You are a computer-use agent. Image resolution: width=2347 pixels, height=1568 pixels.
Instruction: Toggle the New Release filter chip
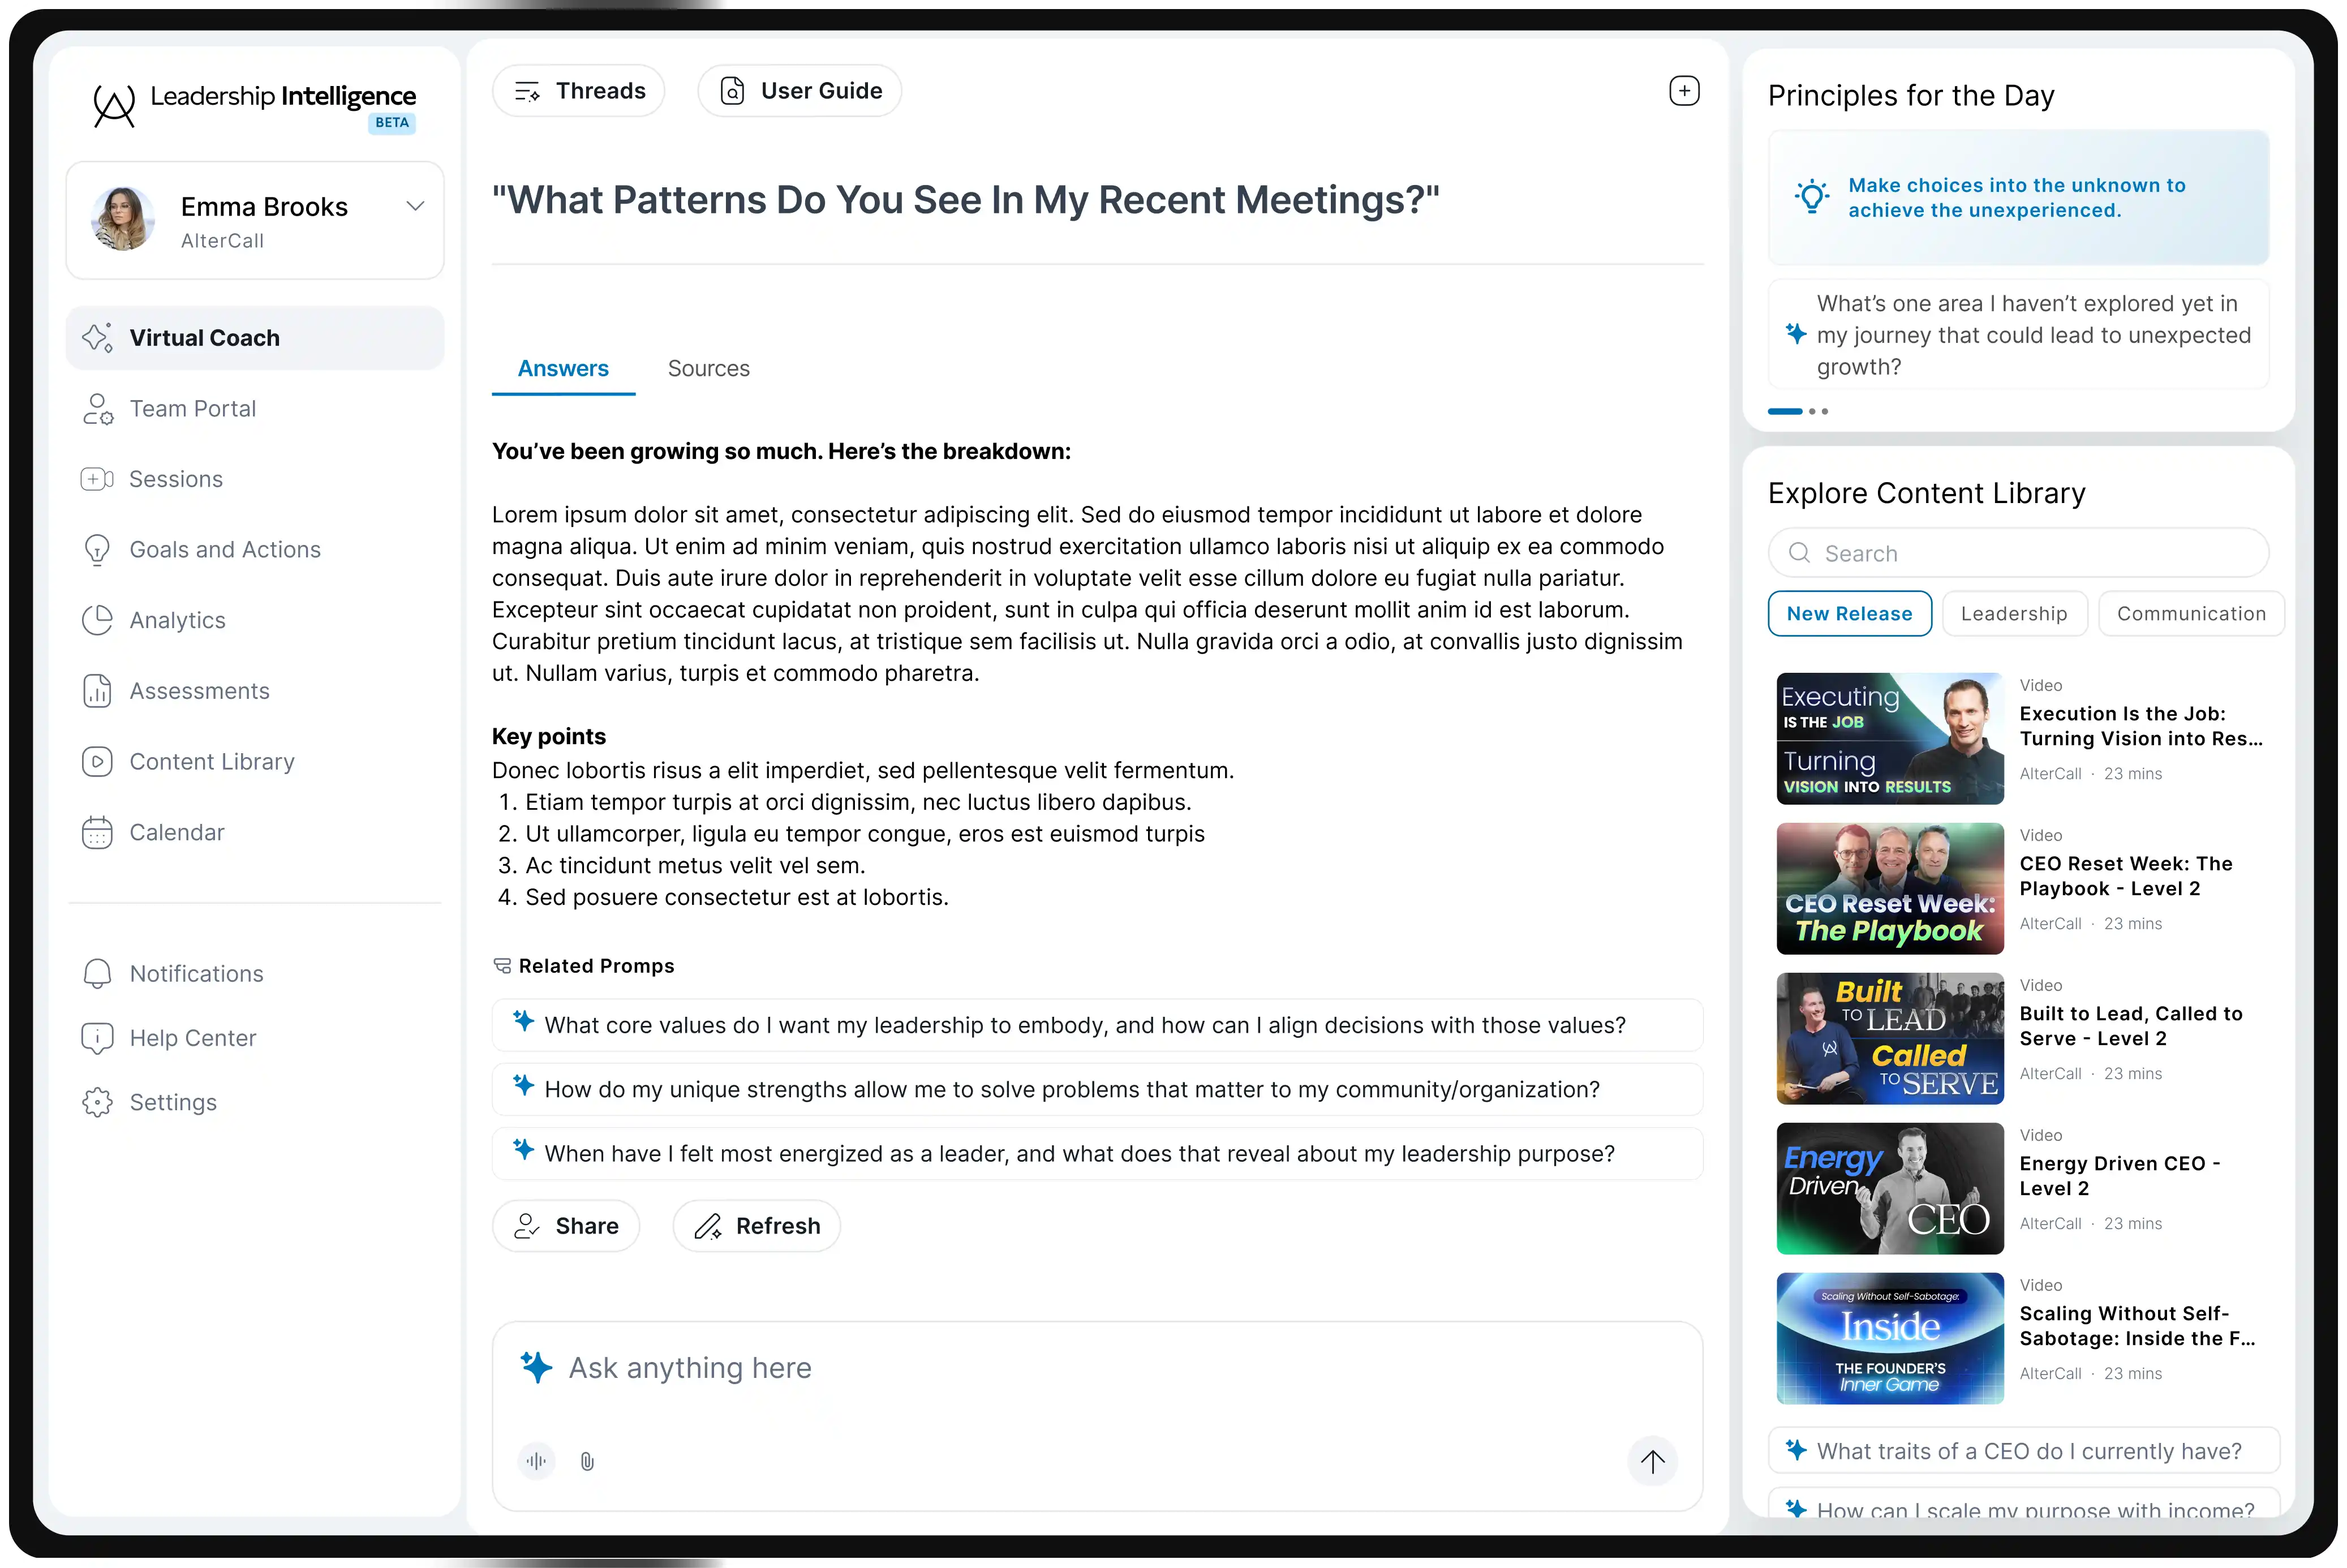click(x=1849, y=614)
